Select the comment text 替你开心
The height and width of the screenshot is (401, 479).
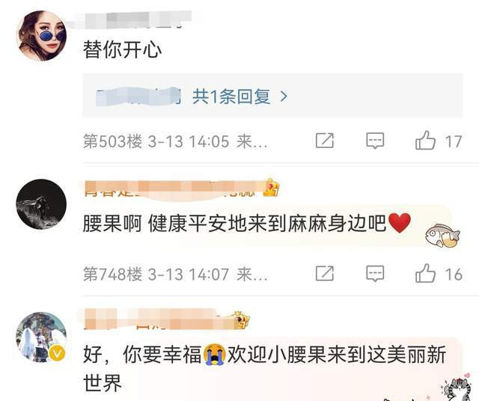pyautogui.click(x=122, y=50)
